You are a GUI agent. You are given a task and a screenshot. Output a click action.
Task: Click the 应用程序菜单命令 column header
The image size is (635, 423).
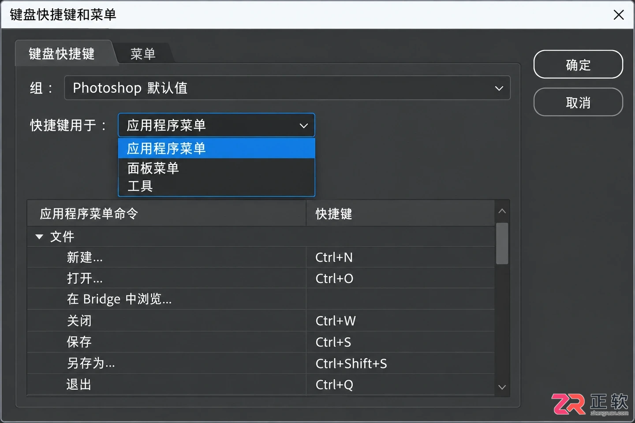point(167,214)
